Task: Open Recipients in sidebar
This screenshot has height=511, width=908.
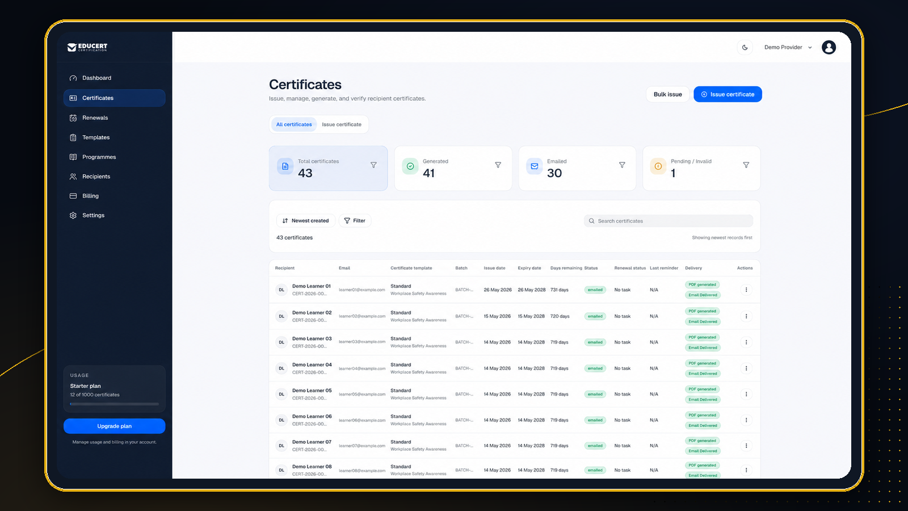Action: point(114,177)
